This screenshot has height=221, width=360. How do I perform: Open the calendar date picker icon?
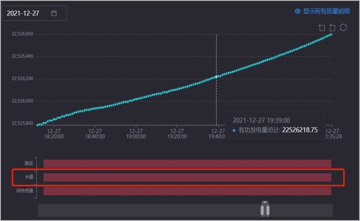(x=54, y=13)
